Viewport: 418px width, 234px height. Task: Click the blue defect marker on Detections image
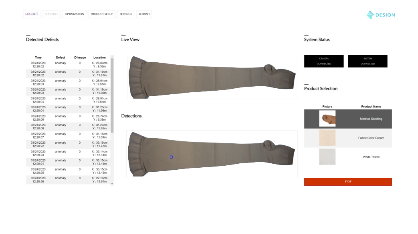172,157
